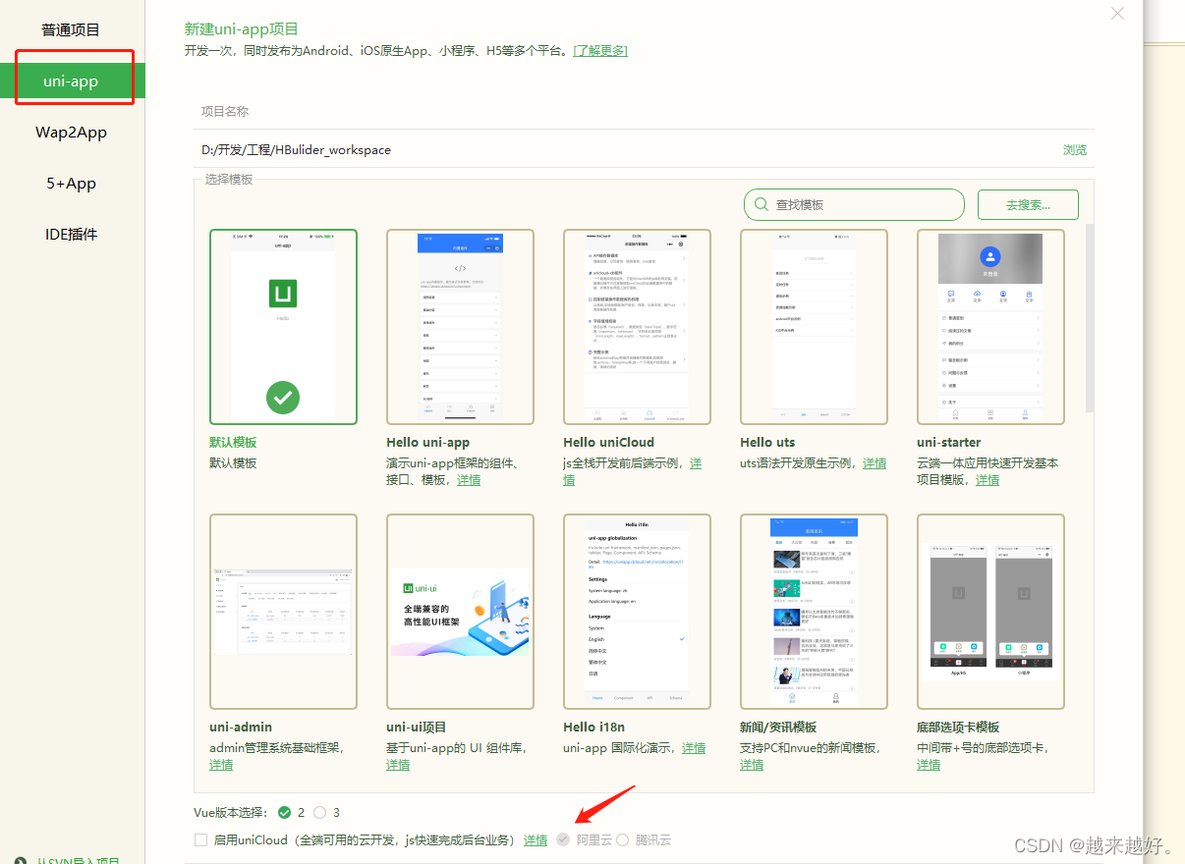Select the 底部选项卡模板 thumbnail
Viewport: 1185px width, 864px height.
[990, 612]
